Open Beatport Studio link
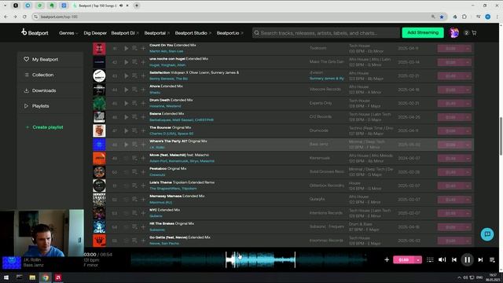The height and width of the screenshot is (283, 503). click(x=193, y=33)
